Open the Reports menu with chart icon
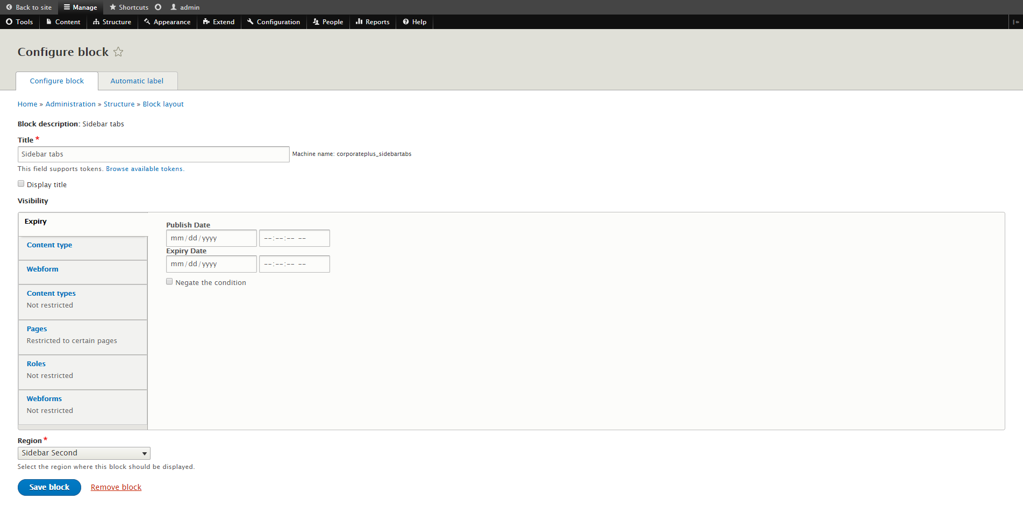The height and width of the screenshot is (520, 1023). pos(373,22)
